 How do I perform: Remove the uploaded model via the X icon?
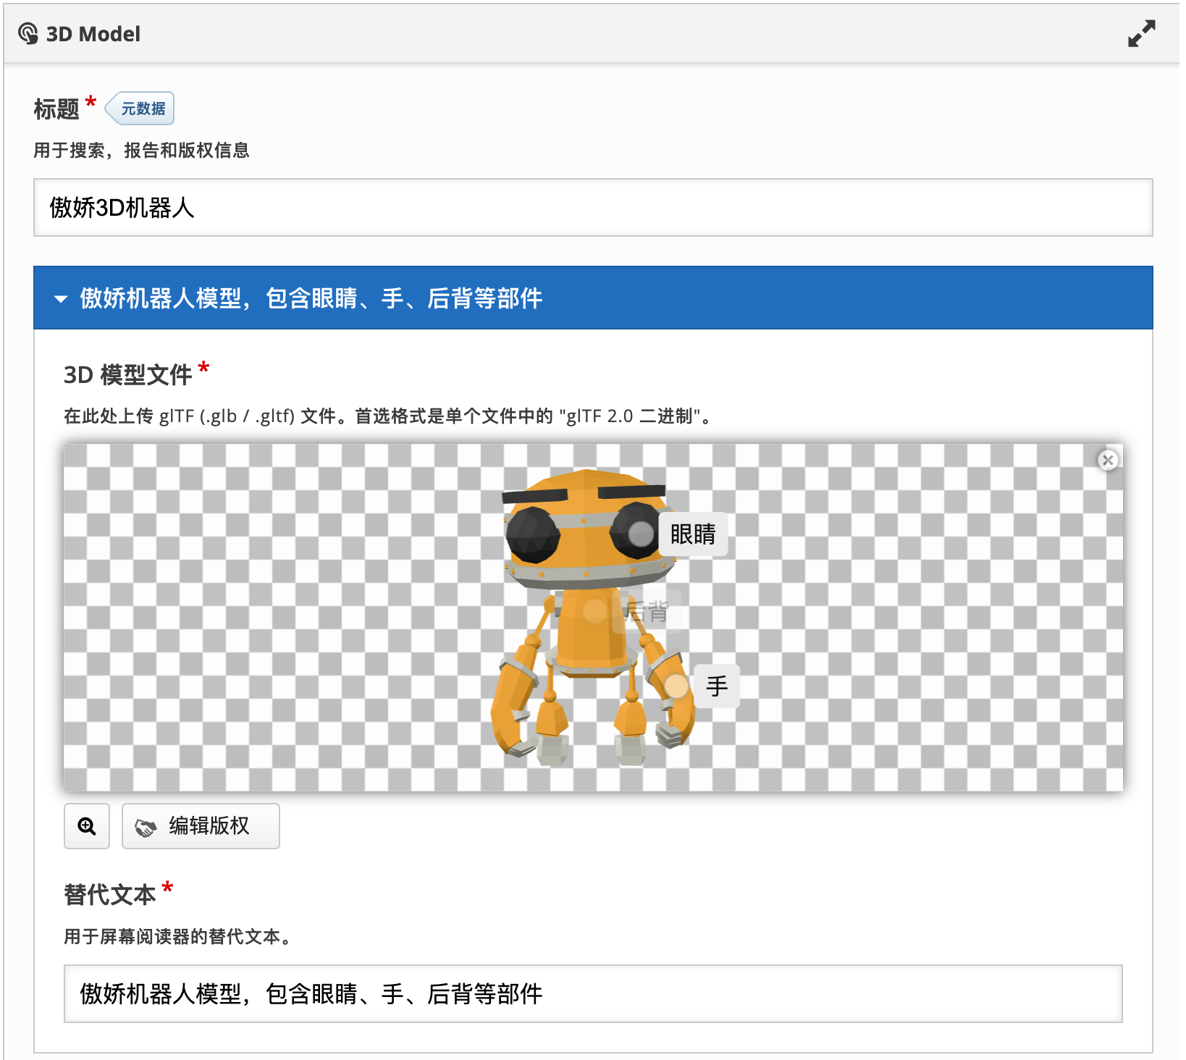tap(1107, 460)
